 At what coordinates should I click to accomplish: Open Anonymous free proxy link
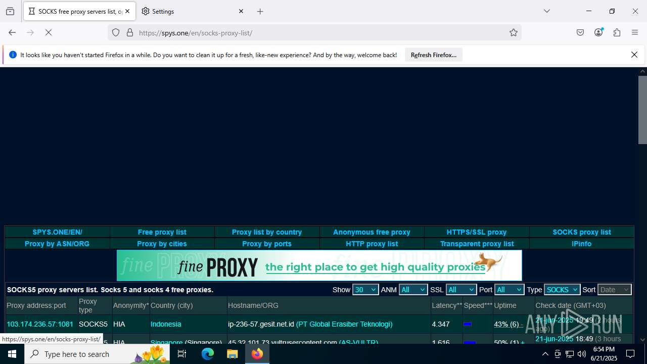(372, 232)
